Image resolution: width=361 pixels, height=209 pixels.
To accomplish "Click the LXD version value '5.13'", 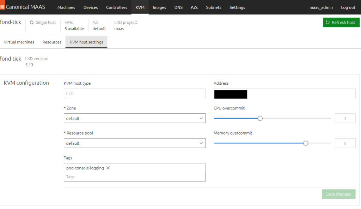I will (x=29, y=65).
